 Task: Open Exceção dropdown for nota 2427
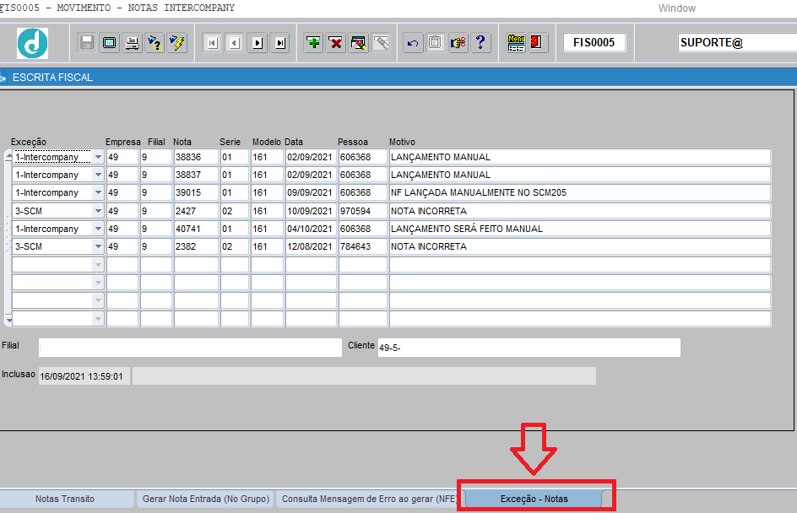(x=98, y=211)
